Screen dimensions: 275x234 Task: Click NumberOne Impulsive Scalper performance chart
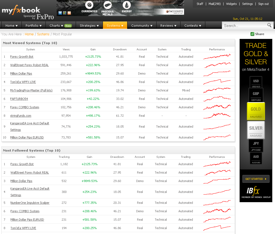tap(217, 203)
